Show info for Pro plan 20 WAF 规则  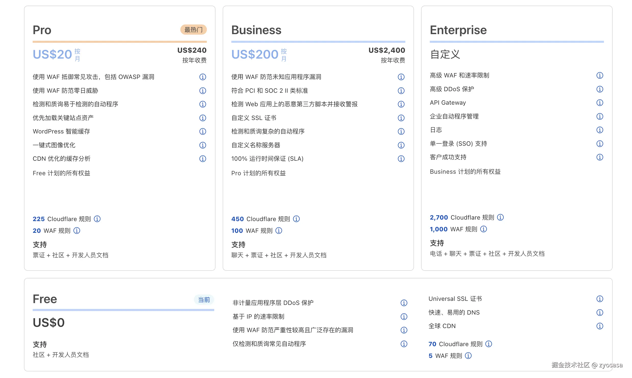point(77,231)
